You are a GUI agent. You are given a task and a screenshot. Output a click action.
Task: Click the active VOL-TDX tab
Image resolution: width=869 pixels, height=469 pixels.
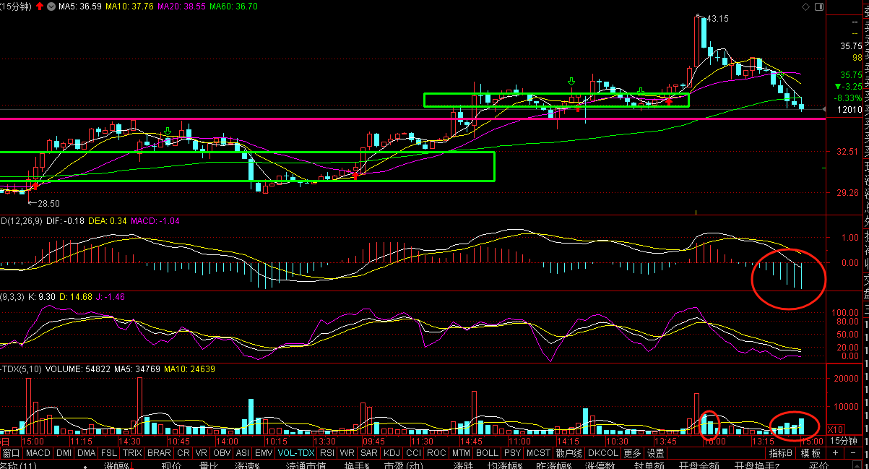(297, 453)
